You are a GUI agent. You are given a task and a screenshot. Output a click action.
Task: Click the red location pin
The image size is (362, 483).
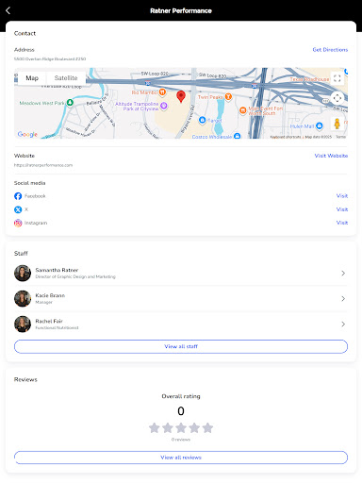tap(181, 96)
